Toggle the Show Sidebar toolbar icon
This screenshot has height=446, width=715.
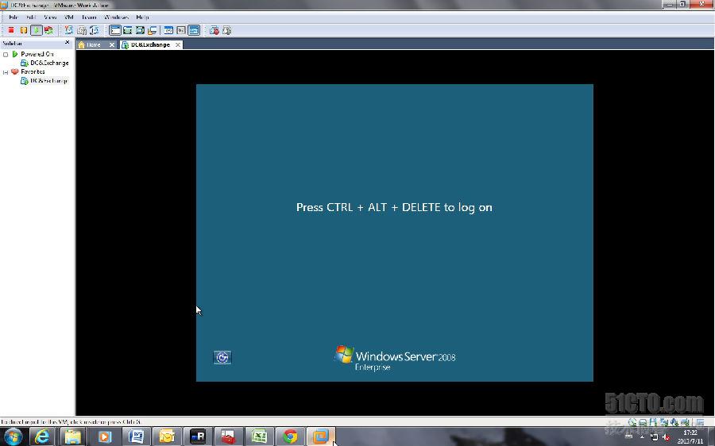point(115,30)
